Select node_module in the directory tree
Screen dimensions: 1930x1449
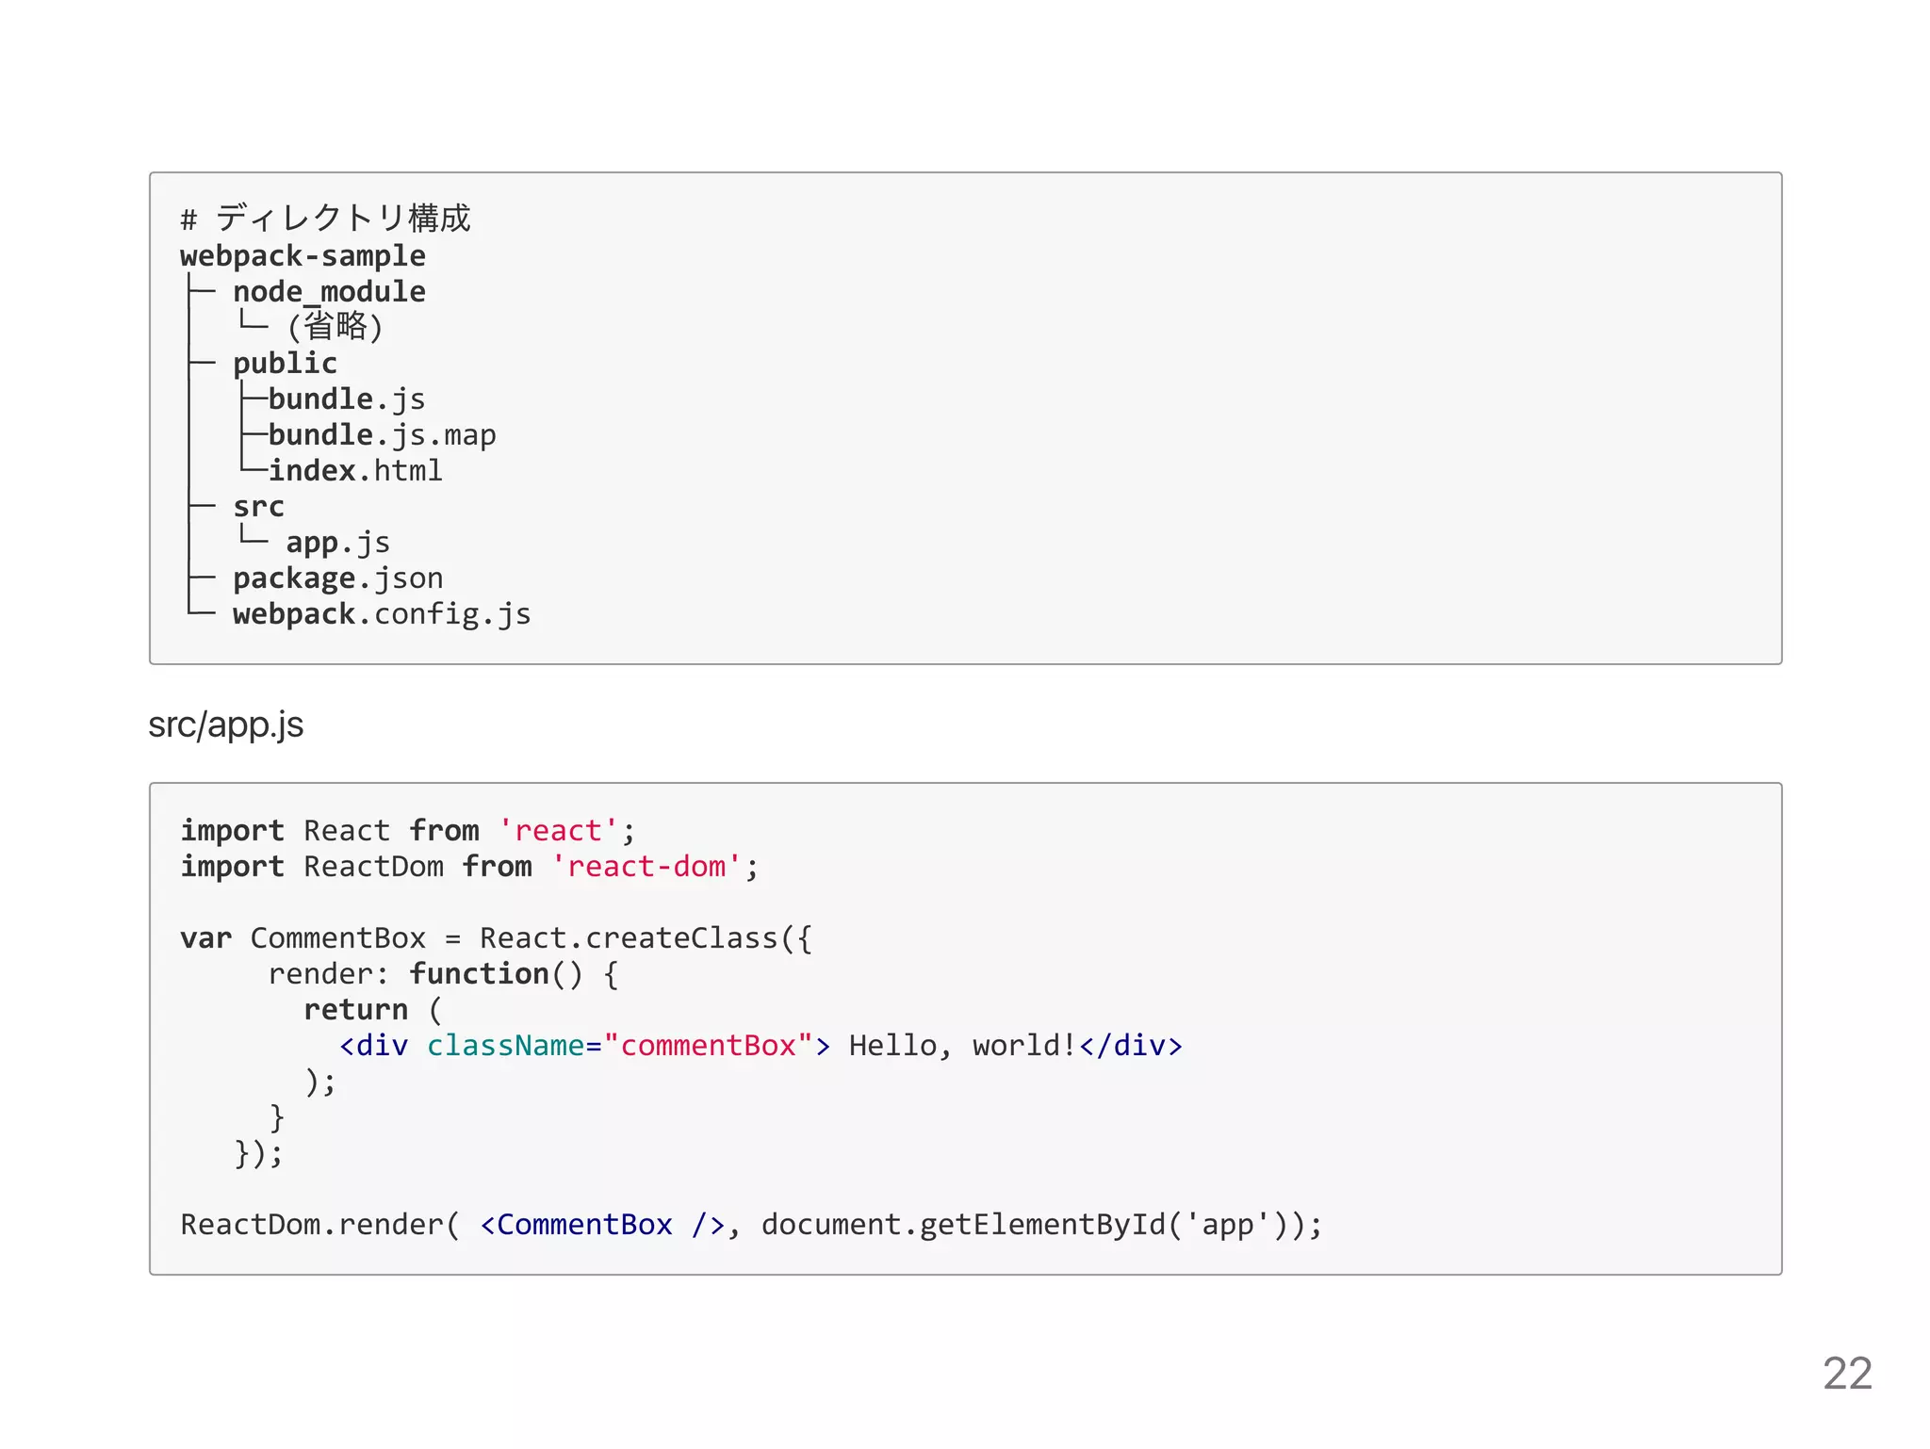click(329, 292)
